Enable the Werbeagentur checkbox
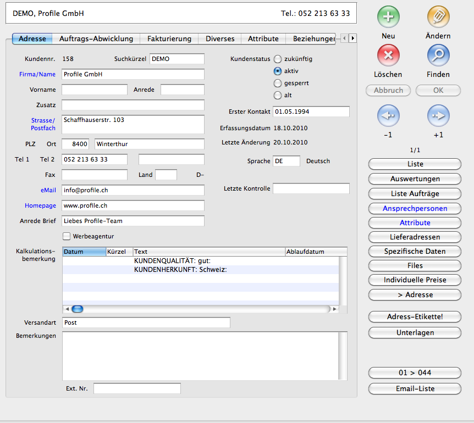 67,236
